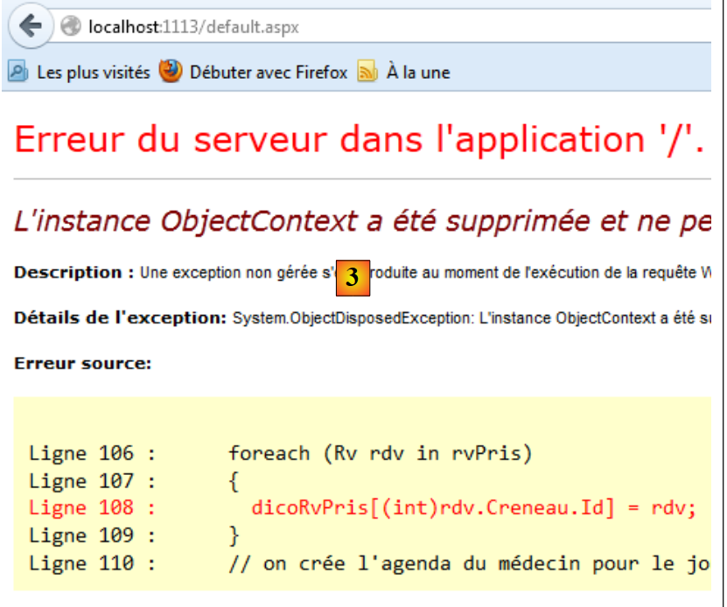Click the browser back arrow button
Viewport: 727px width, 607px height.
tap(31, 26)
